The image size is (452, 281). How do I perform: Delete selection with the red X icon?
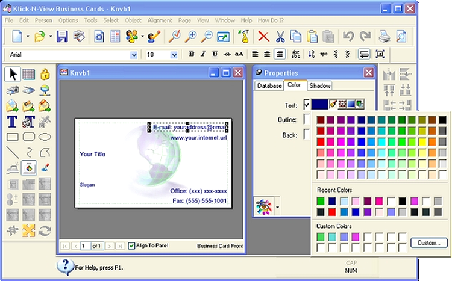[263, 37]
